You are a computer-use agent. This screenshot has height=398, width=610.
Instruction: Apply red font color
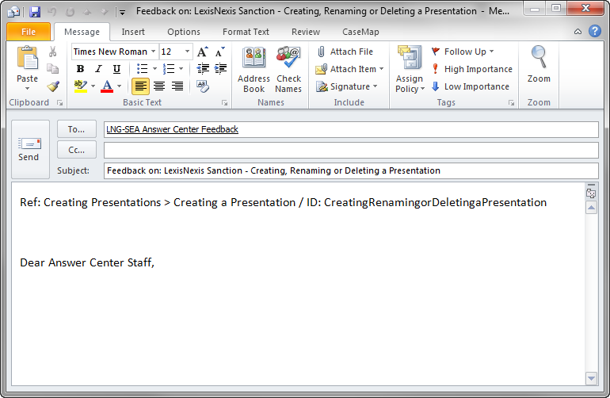pyautogui.click(x=107, y=86)
